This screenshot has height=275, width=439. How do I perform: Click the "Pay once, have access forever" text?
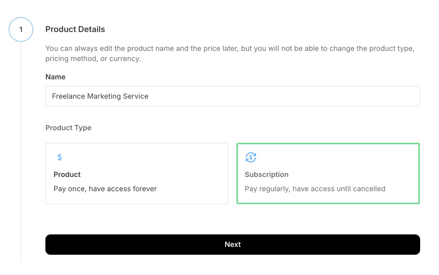[105, 189]
